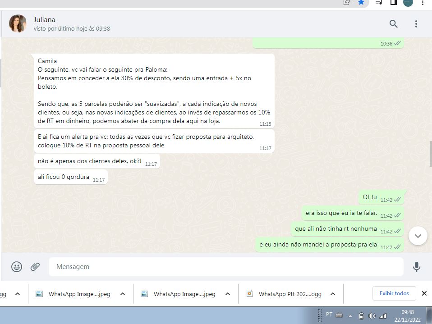432x324 pixels.
Task: Click the taskbar clock 09:48
Action: pos(408,312)
